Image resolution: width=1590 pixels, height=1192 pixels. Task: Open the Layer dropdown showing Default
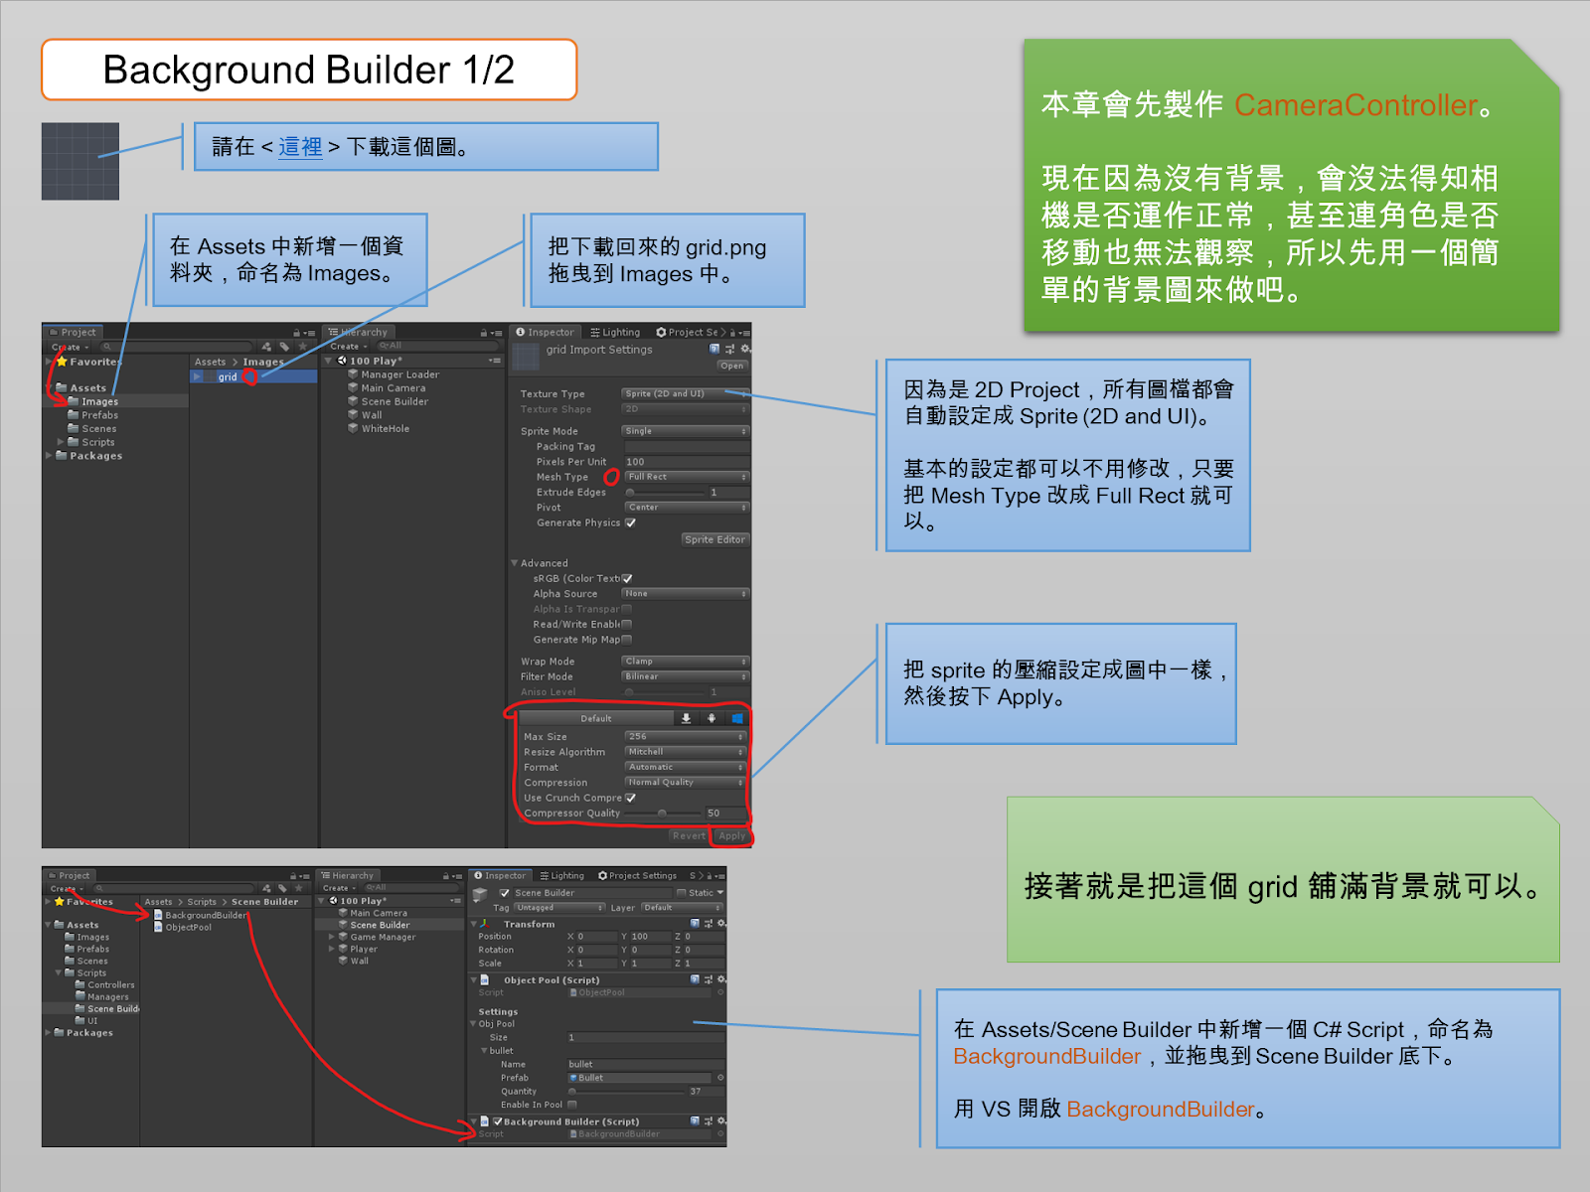[682, 908]
